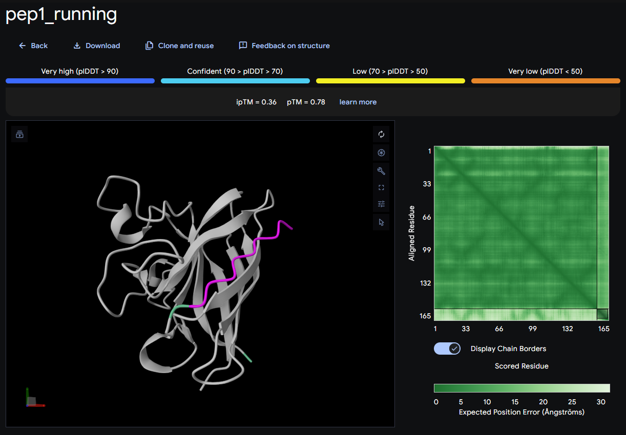The width and height of the screenshot is (626, 435).
Task: Expand viewer to fullscreen
Action: coord(381,187)
